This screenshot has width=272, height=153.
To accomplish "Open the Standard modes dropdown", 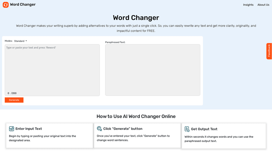I will coord(20,41).
